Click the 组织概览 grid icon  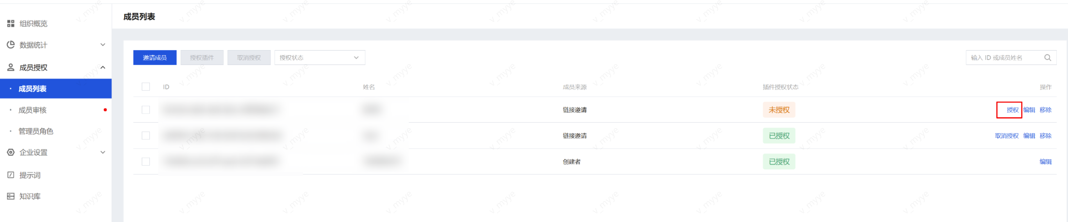(11, 24)
